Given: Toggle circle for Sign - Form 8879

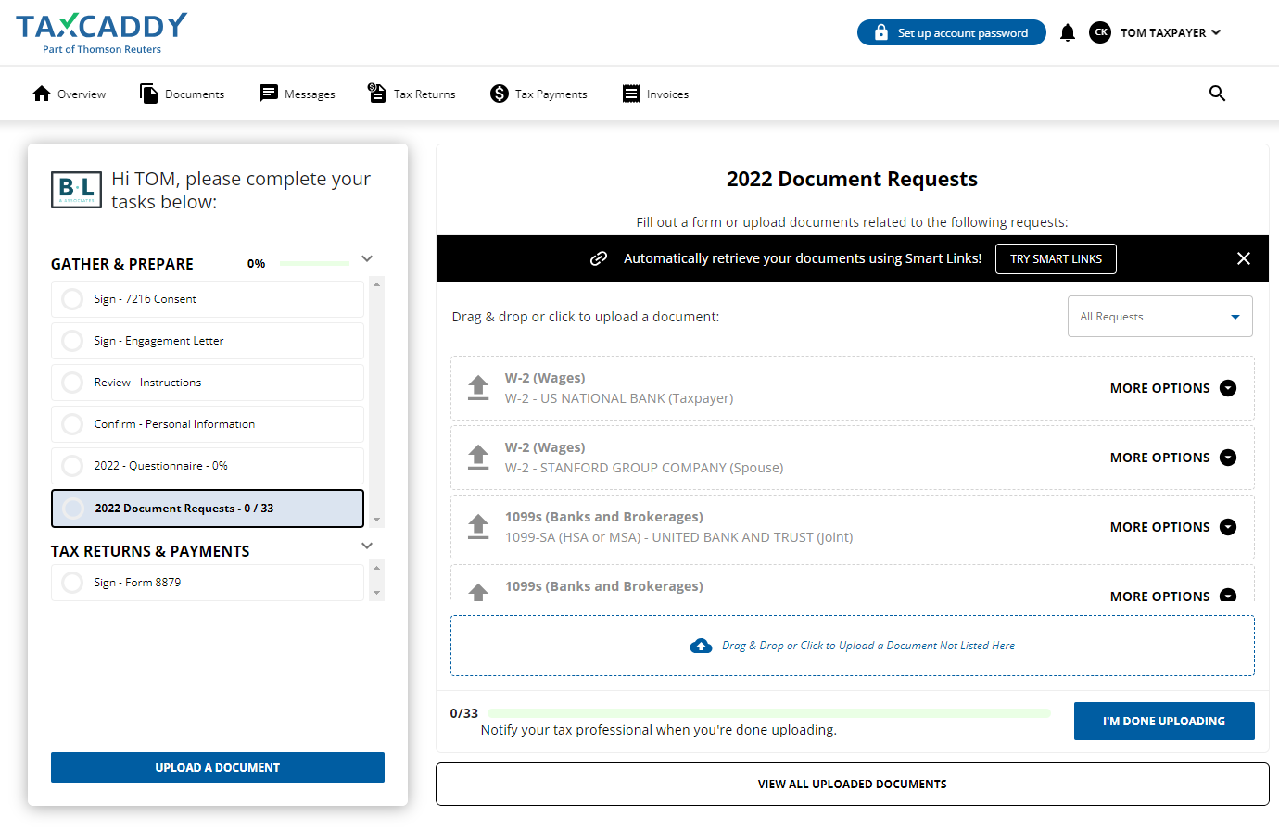Looking at the screenshot, I should click(x=72, y=583).
